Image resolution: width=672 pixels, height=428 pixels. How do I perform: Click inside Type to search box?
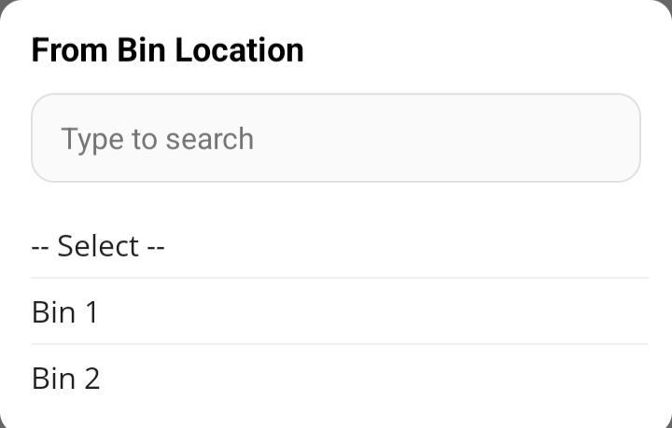click(336, 138)
